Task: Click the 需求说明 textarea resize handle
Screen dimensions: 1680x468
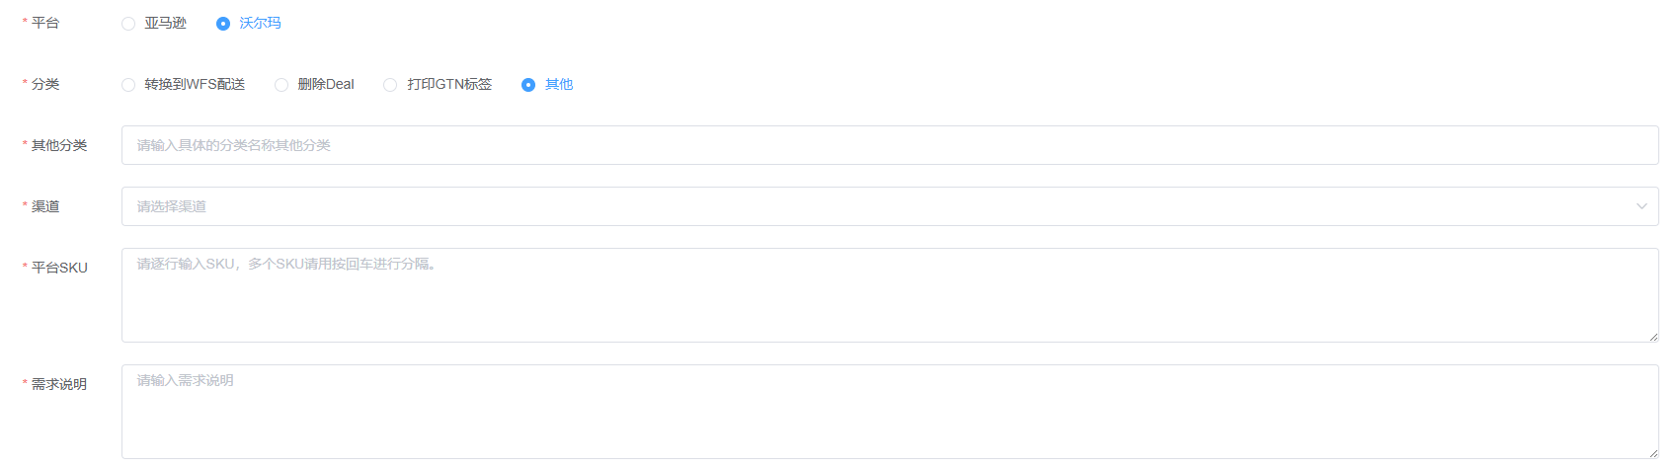Action: click(1653, 453)
